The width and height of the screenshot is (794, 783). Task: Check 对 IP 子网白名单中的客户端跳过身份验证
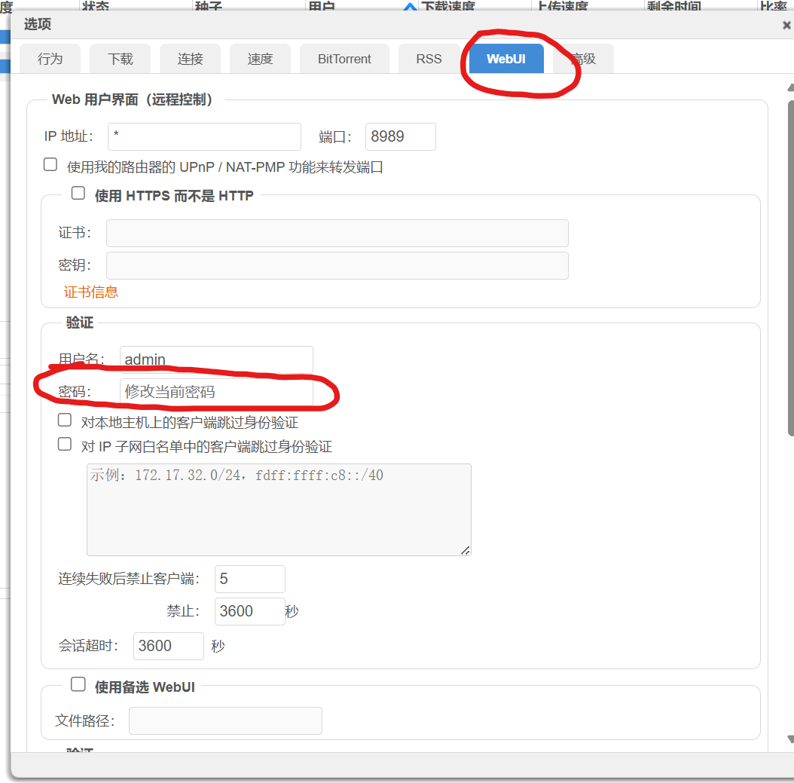[x=65, y=445]
